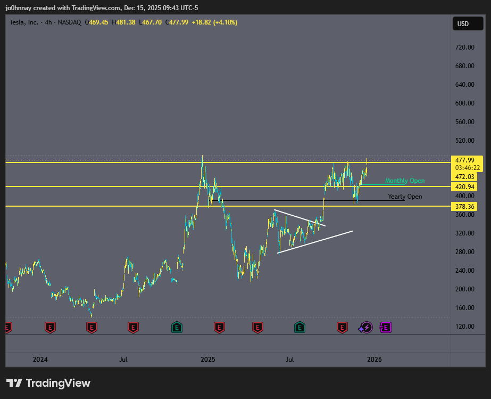Click the 240.00 price scale value
Viewport: 491px width, 399px height.
click(x=465, y=271)
